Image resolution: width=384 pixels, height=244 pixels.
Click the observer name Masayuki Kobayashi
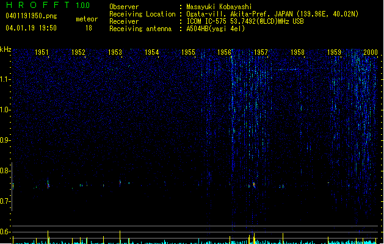point(219,7)
